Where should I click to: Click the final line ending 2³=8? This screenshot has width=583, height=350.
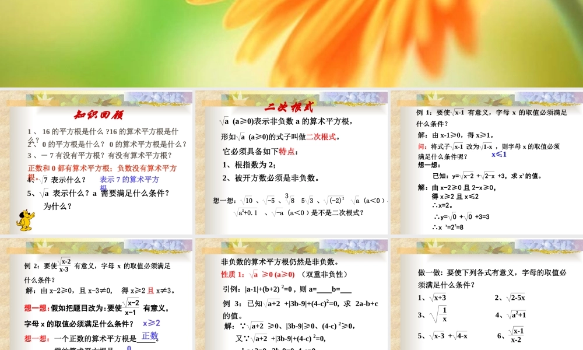[448, 228]
